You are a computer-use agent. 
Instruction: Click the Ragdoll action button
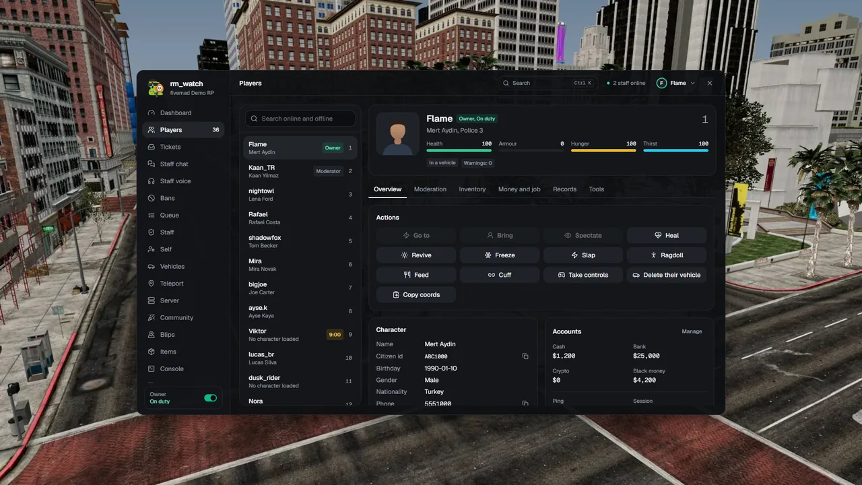coord(667,255)
